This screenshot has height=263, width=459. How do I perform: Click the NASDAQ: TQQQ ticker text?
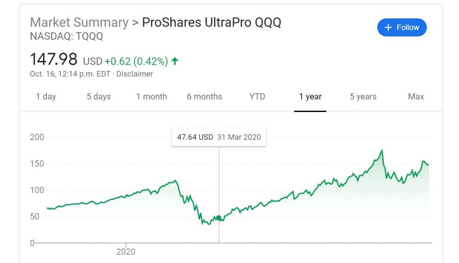67,37
